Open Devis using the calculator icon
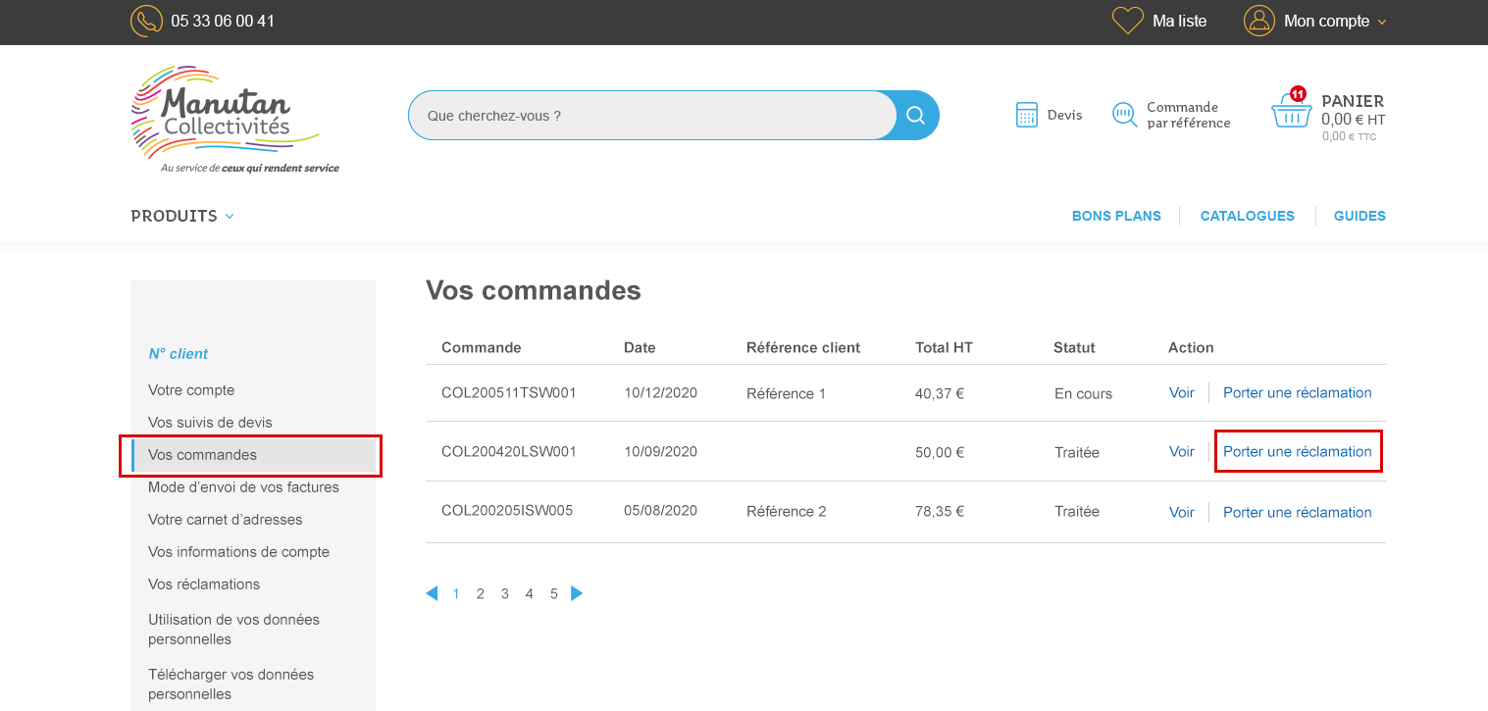The image size is (1488, 711). point(1026,114)
